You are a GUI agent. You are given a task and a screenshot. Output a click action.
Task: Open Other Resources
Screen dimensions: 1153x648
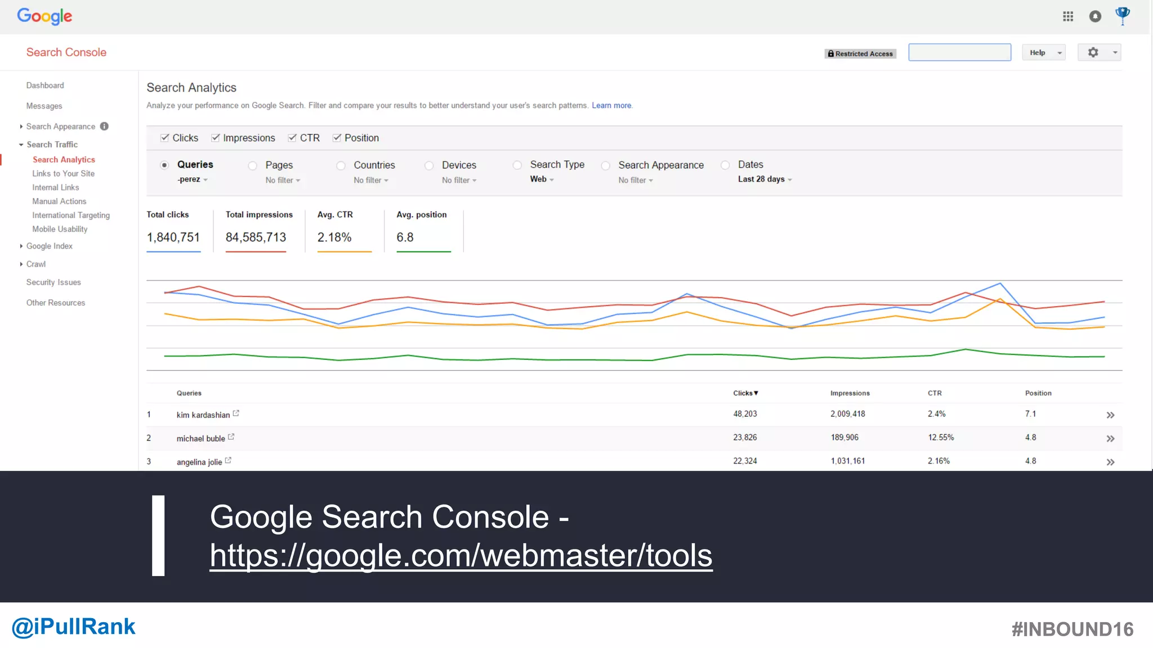point(56,303)
